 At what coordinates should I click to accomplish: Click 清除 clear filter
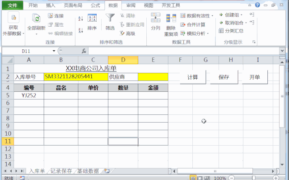click(x=128, y=16)
